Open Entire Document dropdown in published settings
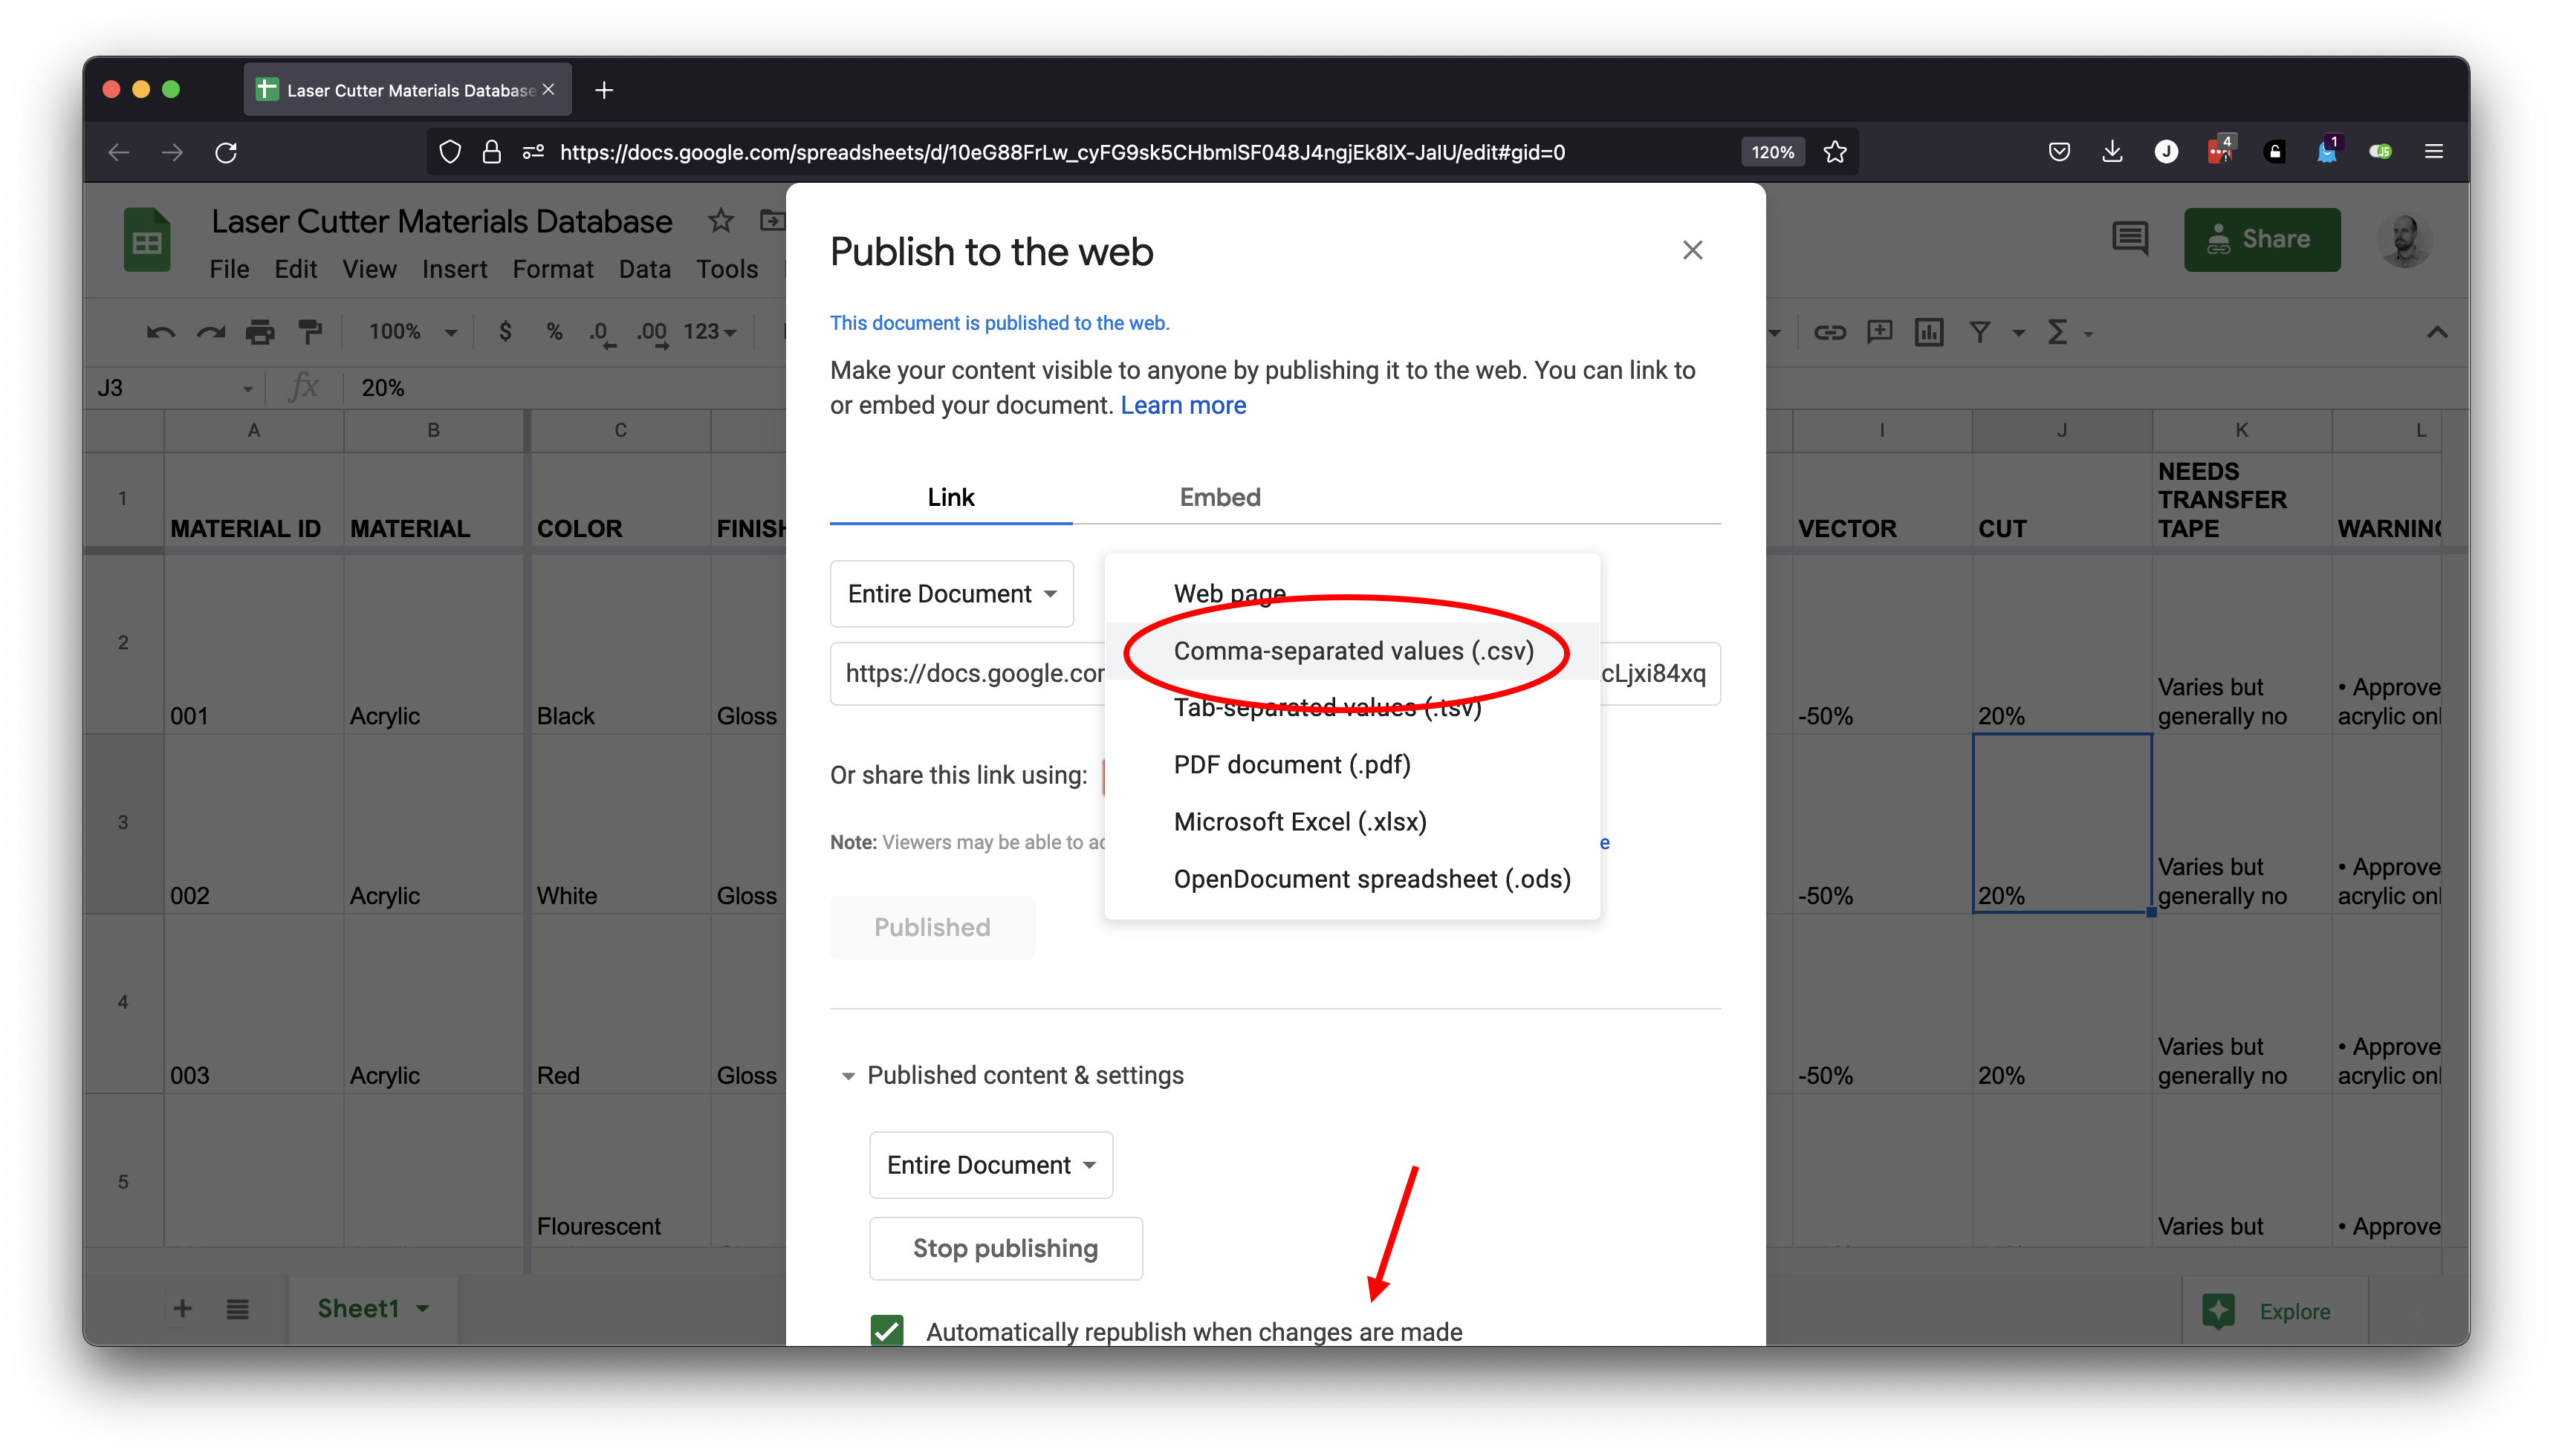This screenshot has width=2553, height=1456. click(x=990, y=1165)
